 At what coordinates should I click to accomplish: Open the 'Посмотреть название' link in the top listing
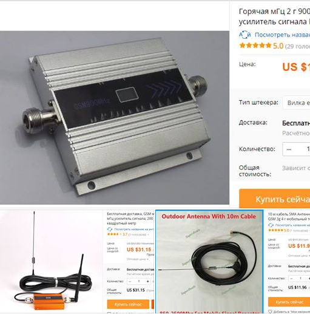click(x=282, y=35)
